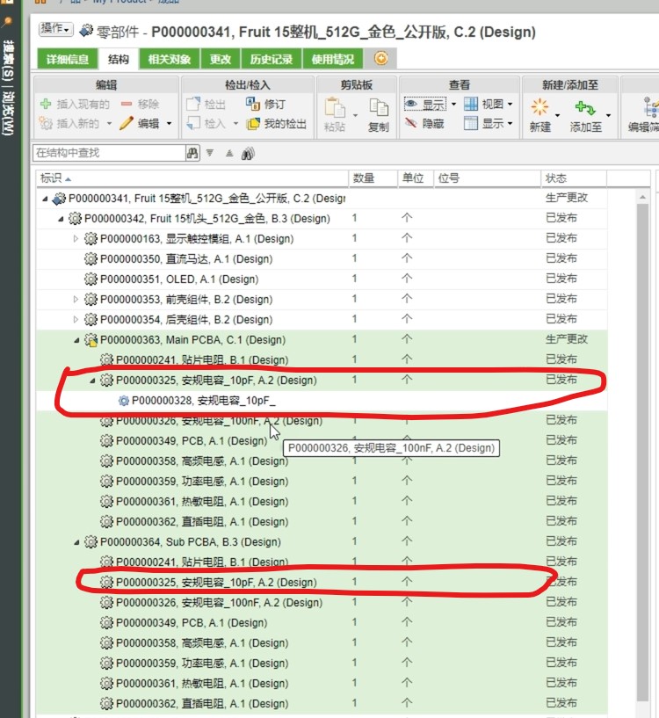
Task: Open the 操作 actions dropdown
Action: point(55,29)
